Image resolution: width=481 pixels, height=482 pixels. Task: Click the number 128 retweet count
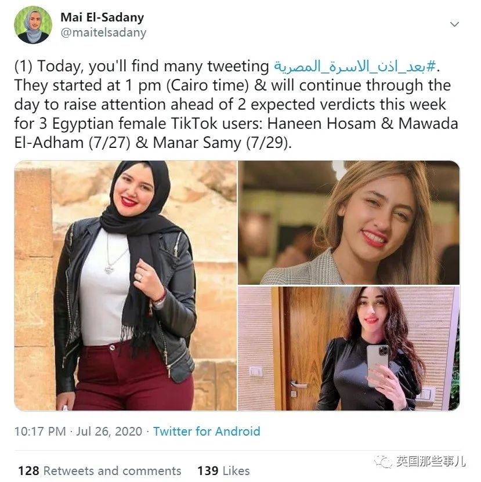pyautogui.click(x=28, y=470)
